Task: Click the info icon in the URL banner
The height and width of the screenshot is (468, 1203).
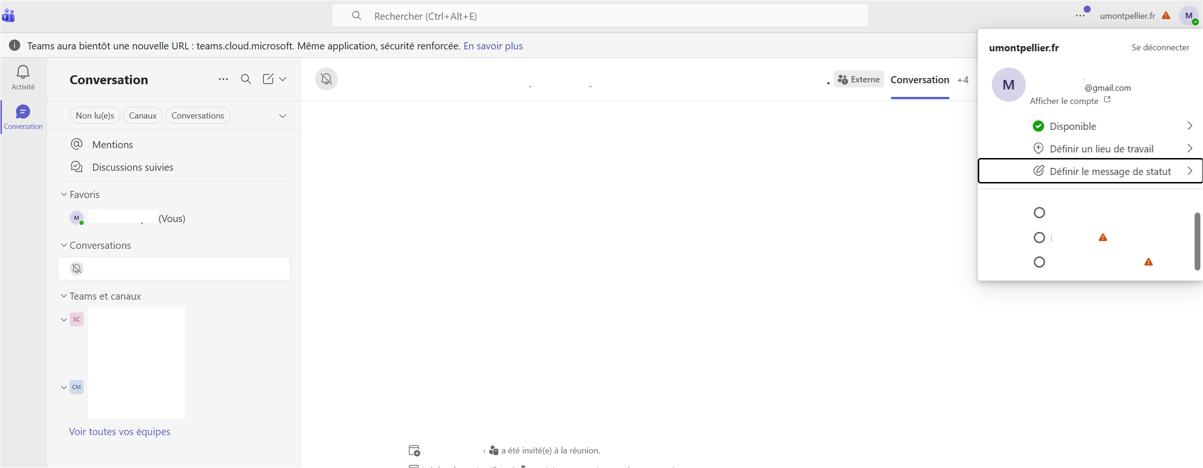Action: (15, 45)
